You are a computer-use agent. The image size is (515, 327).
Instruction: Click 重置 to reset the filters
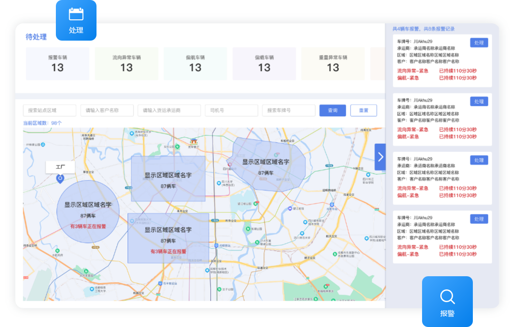364,110
